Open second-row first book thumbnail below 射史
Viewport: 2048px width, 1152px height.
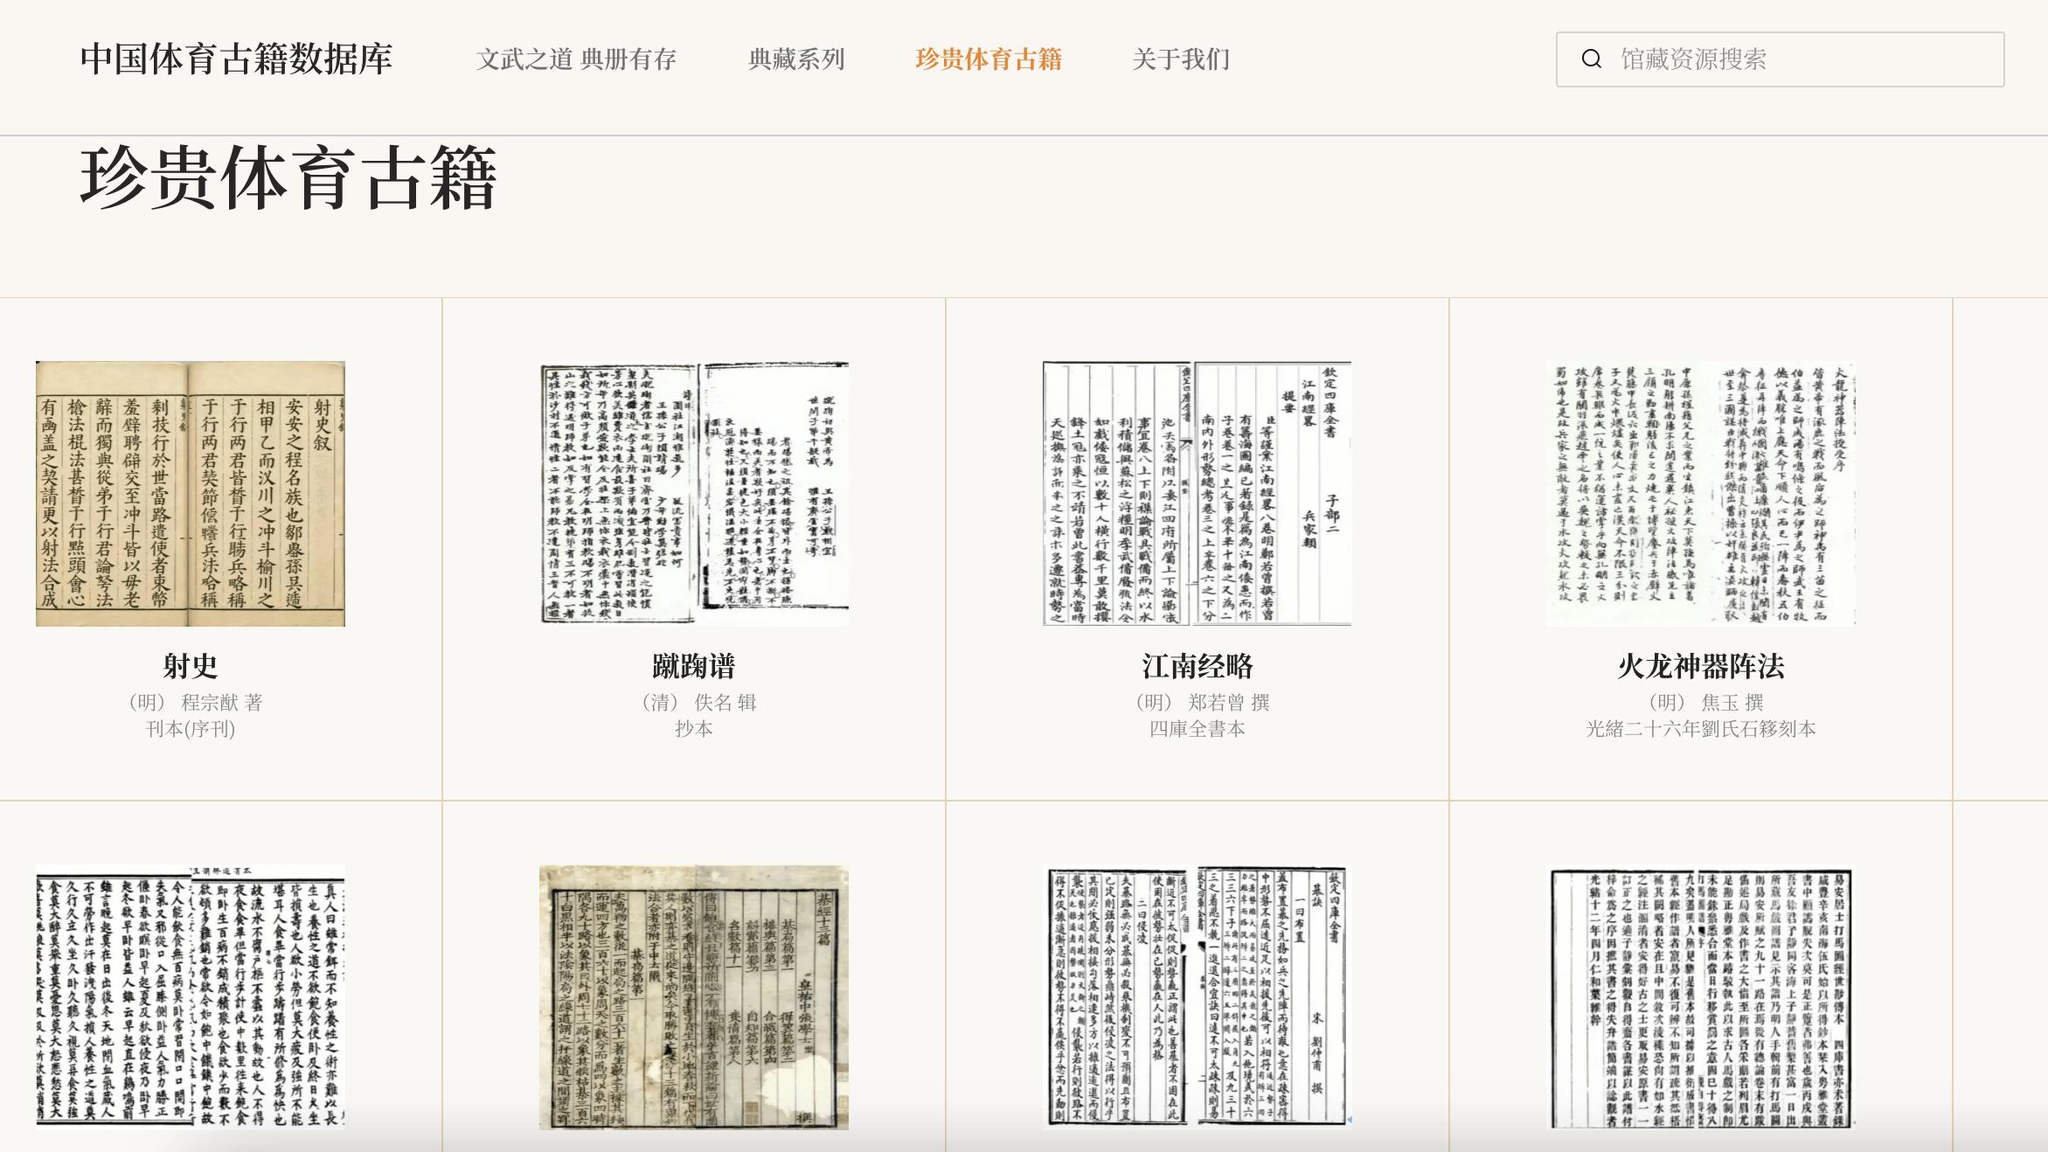click(191, 997)
